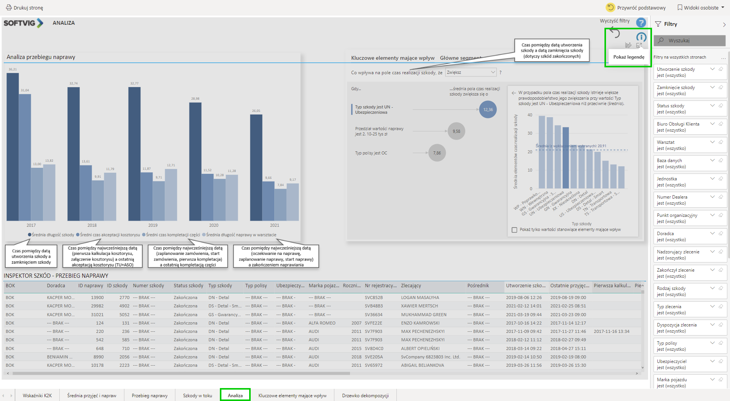Open the Główne segmenty tab

click(x=460, y=58)
